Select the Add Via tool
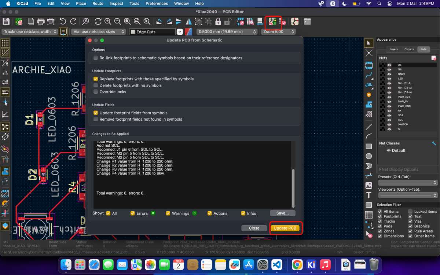This screenshot has height=275, width=440. click(369, 95)
